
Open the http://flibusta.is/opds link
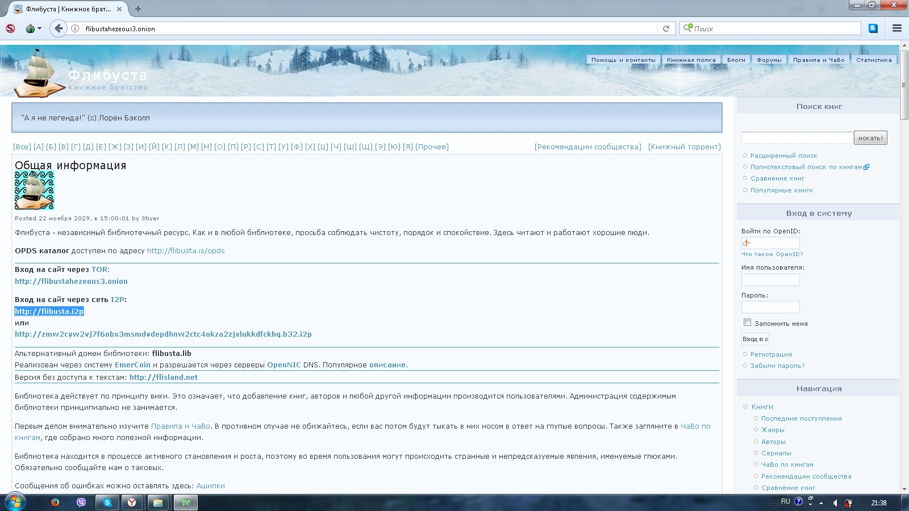pos(186,250)
